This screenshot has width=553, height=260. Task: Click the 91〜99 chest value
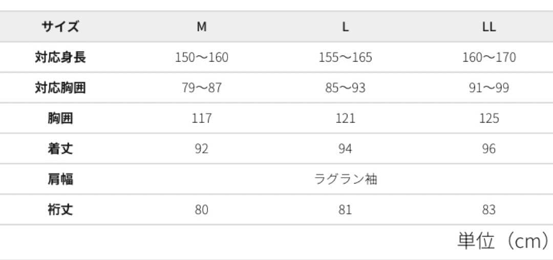coord(489,88)
